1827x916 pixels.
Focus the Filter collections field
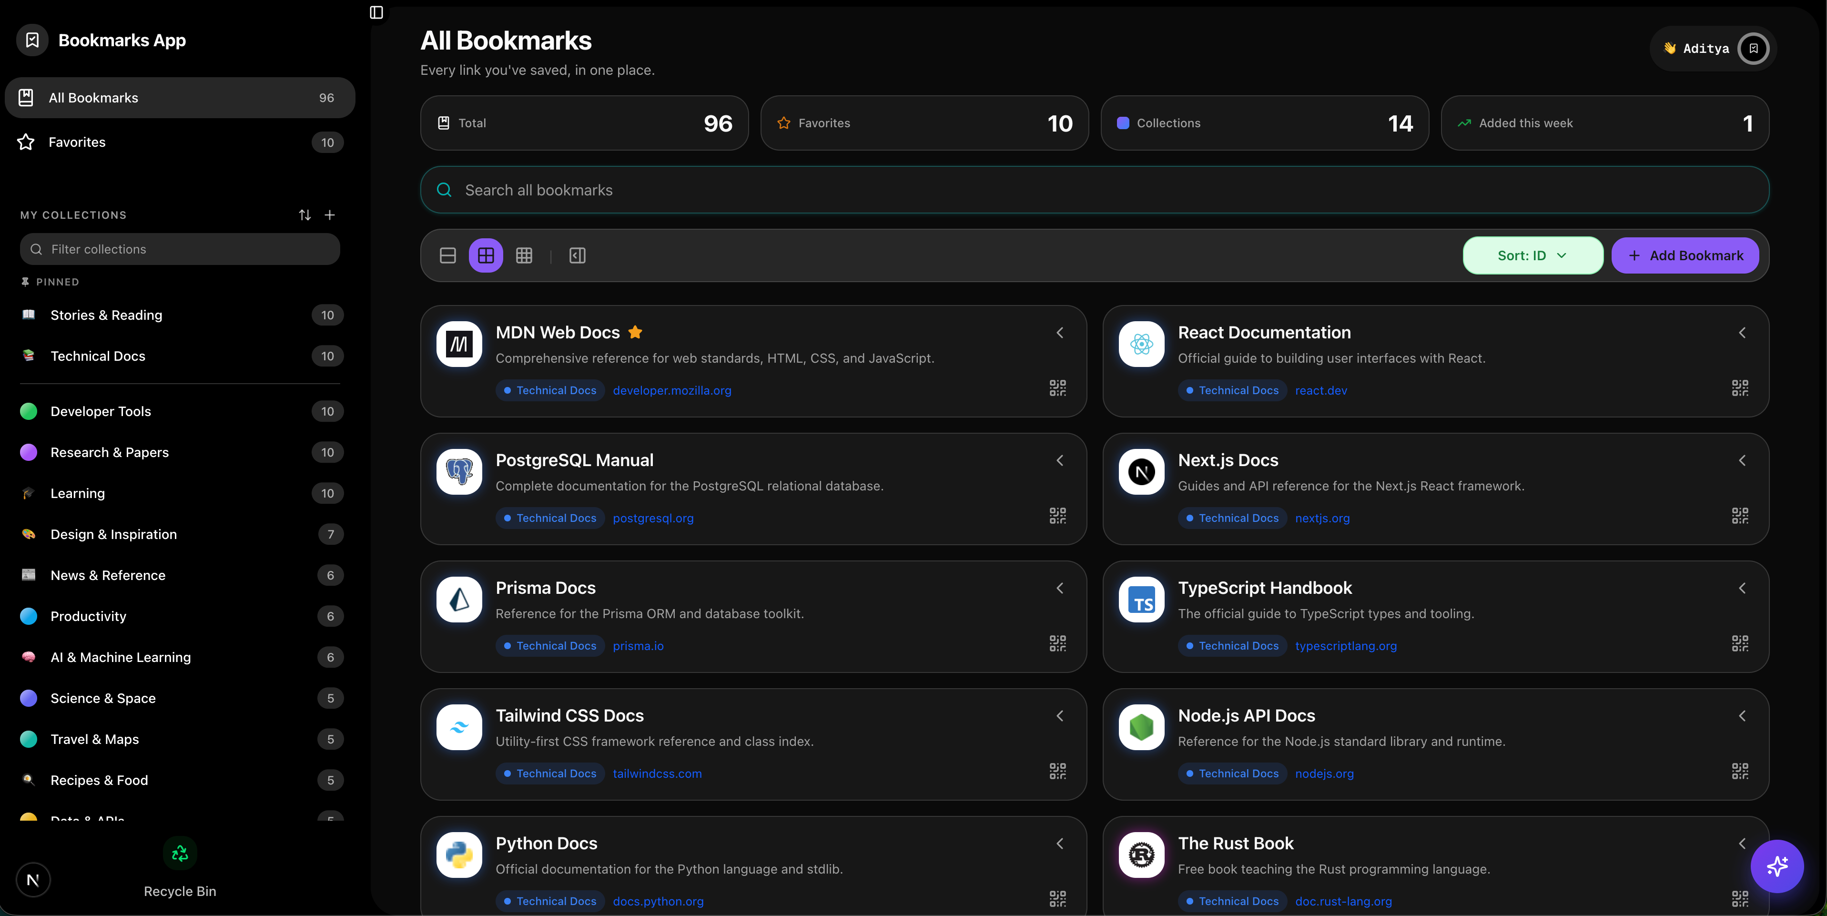tap(180, 249)
